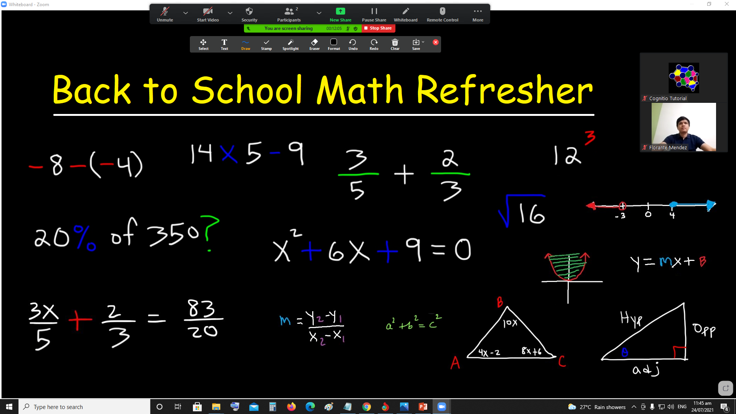Expand the arrow beside Participants
The width and height of the screenshot is (736, 414).
coord(319,13)
